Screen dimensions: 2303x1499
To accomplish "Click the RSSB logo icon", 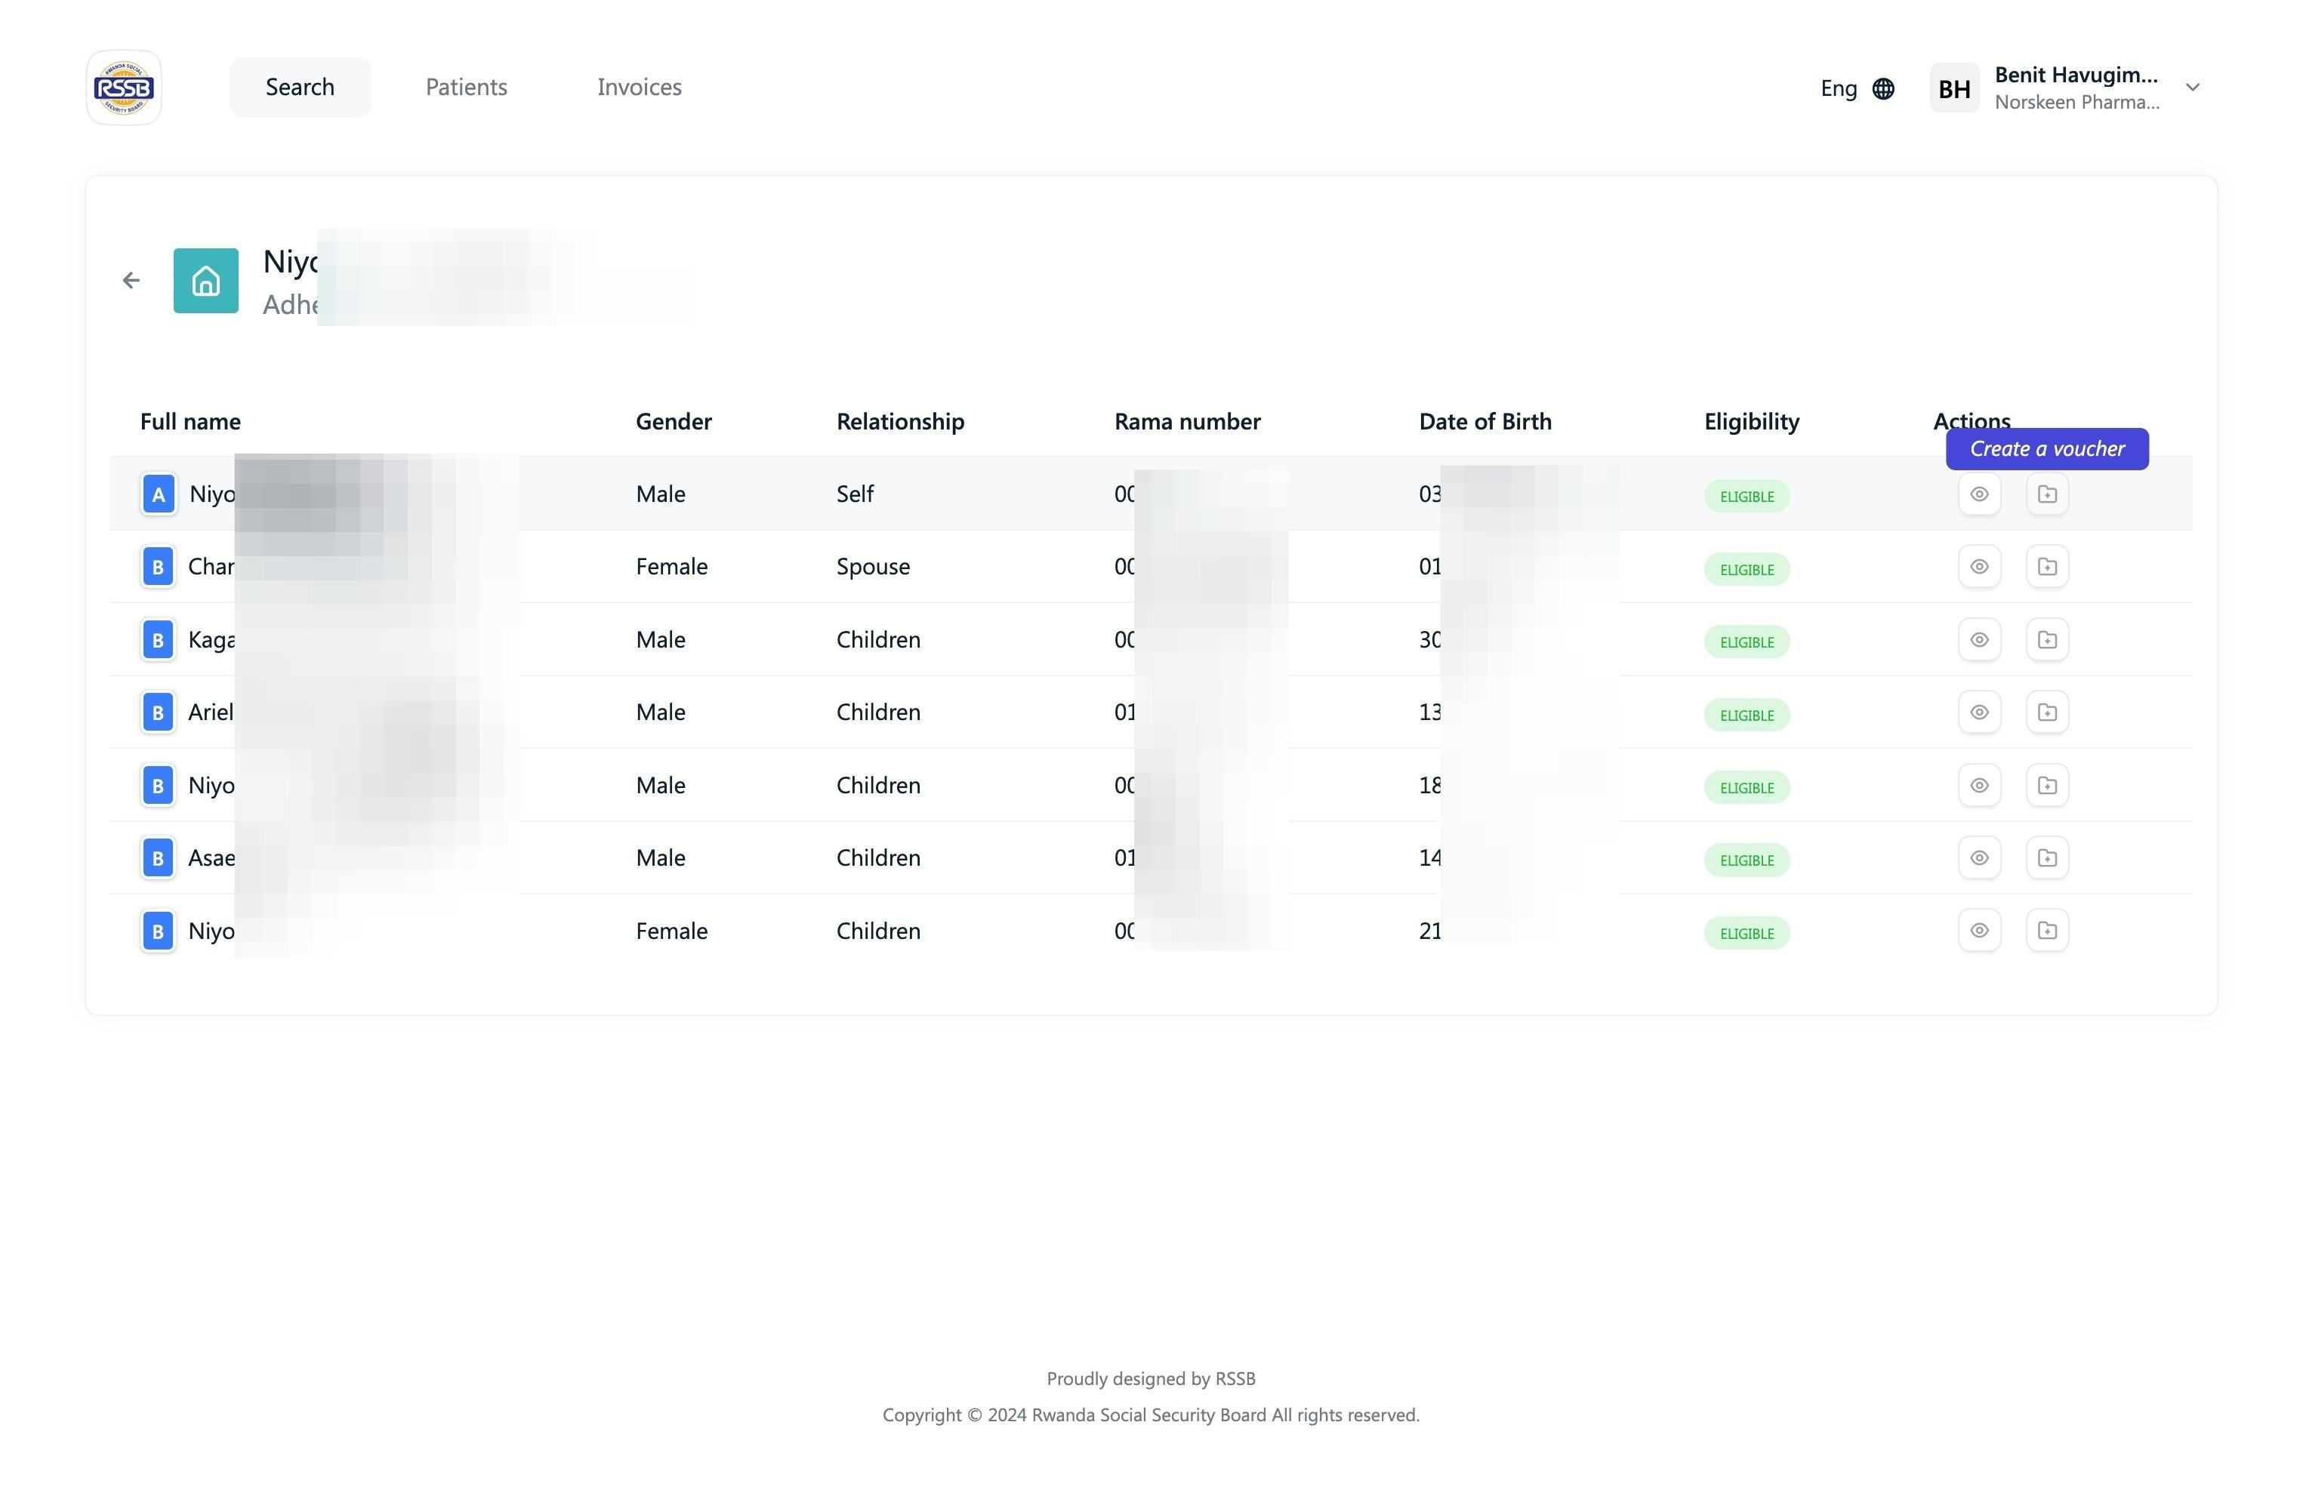I will (x=124, y=88).
